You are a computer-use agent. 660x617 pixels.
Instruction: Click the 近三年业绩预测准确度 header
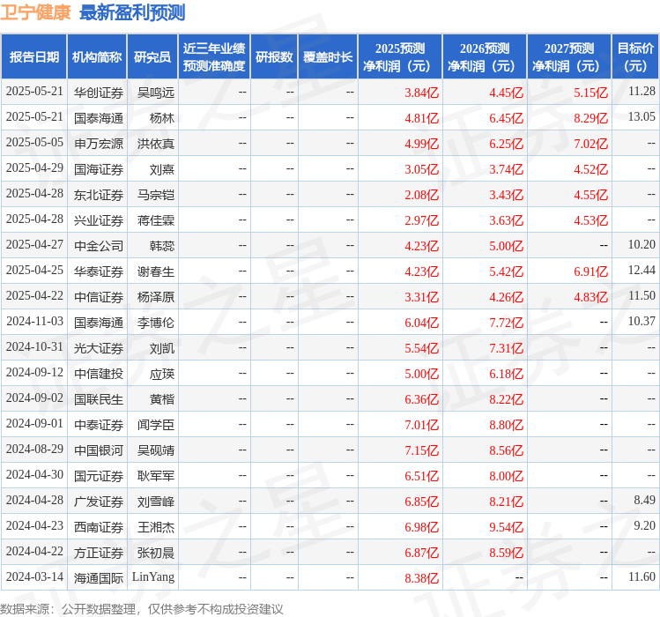(213, 57)
